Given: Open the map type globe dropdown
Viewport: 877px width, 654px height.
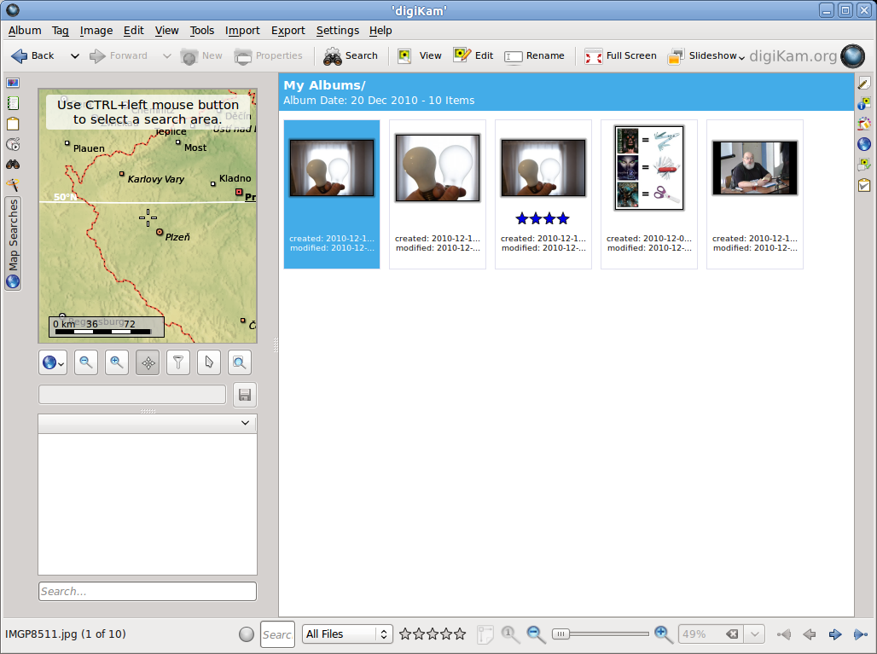Looking at the screenshot, I should (53, 362).
